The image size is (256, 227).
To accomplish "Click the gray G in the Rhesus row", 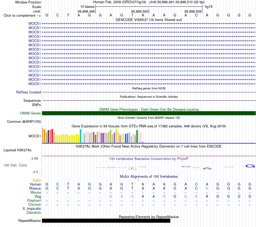I will tap(207, 188).
